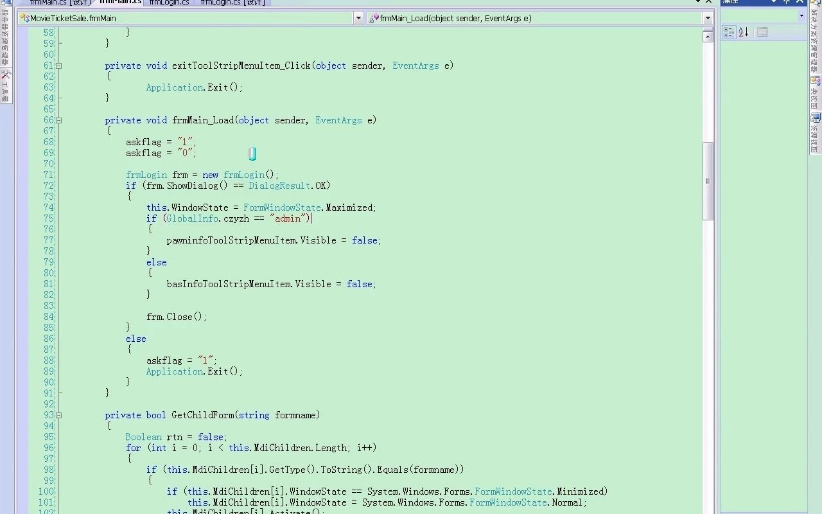Click FormWindowState.Normal on line 101
822x514 pixels.
tap(525, 502)
